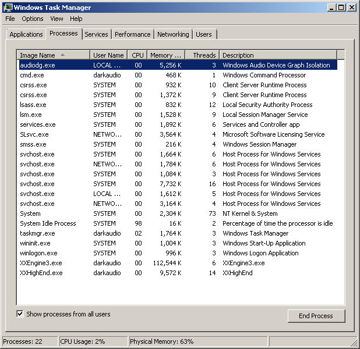Sort by Image Name column header
360x349 pixels.
click(x=53, y=55)
